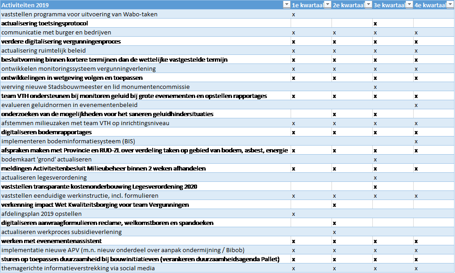Click the x for implementeren bodeminformatiesysteem (BIS)
The width and height of the screenshot is (455, 273).
(x=416, y=141)
